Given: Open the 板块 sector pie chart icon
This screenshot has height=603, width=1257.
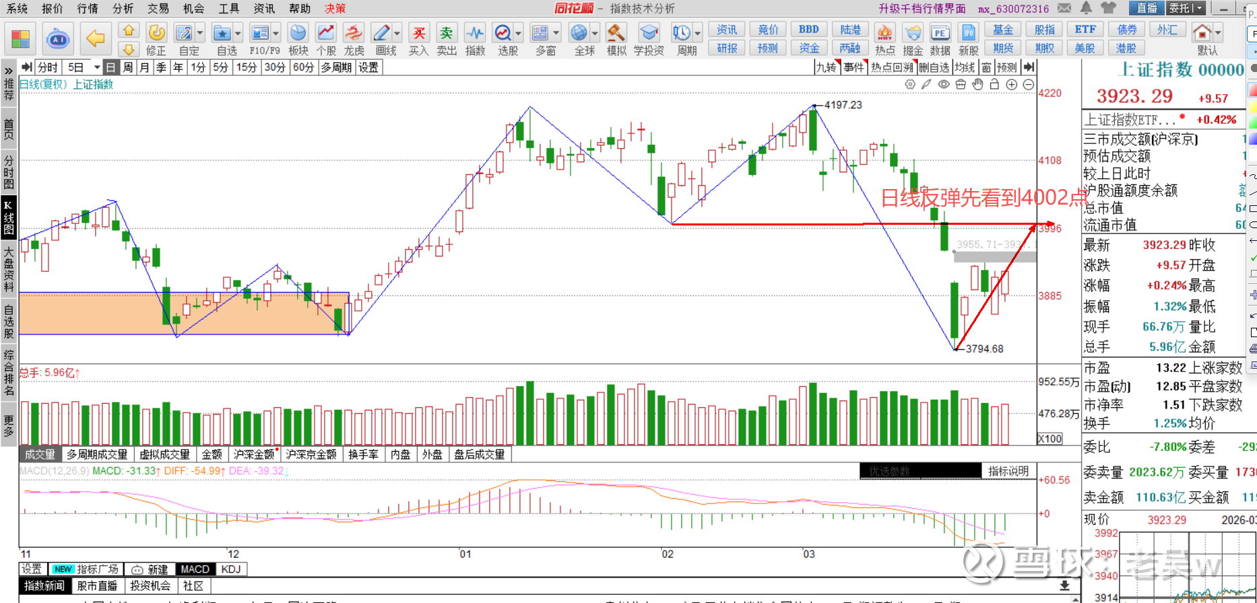Looking at the screenshot, I should coord(298,34).
